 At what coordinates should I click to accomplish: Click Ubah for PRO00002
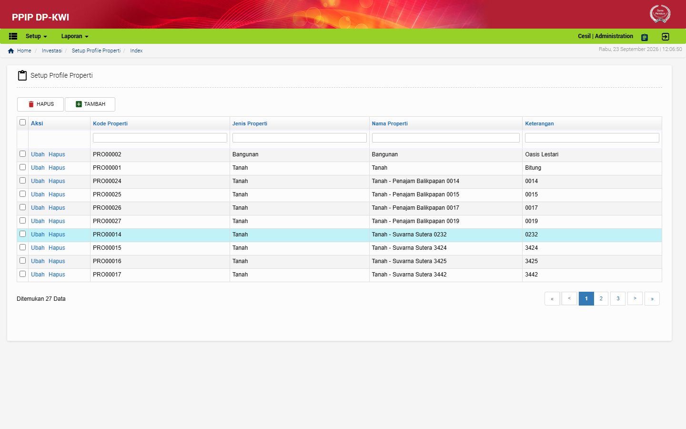pyautogui.click(x=38, y=154)
